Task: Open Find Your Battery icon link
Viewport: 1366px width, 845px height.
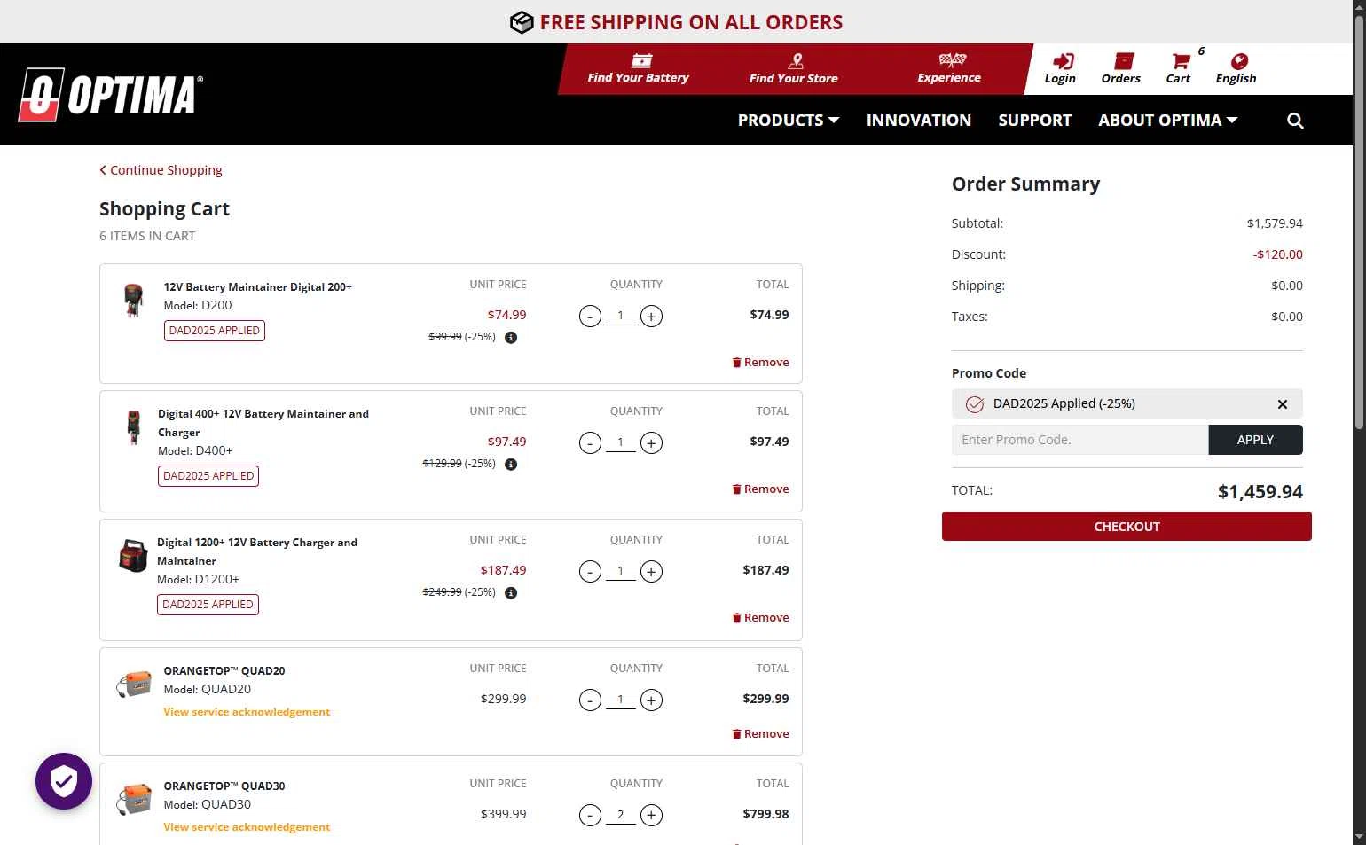Action: (638, 69)
